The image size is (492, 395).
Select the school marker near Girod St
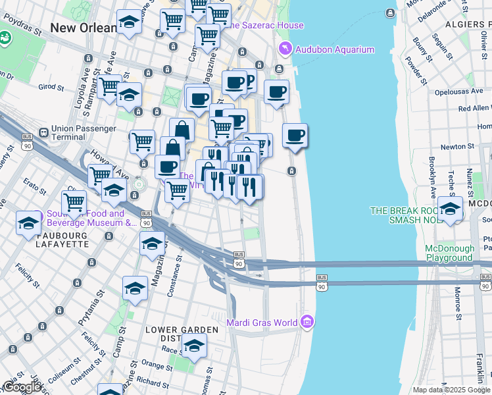(x=130, y=94)
